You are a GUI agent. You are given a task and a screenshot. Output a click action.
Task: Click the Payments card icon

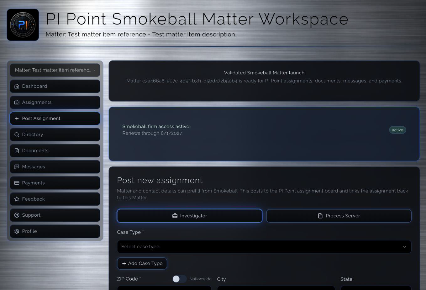click(17, 183)
